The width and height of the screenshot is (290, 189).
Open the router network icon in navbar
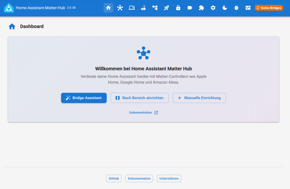[x=143, y=8]
